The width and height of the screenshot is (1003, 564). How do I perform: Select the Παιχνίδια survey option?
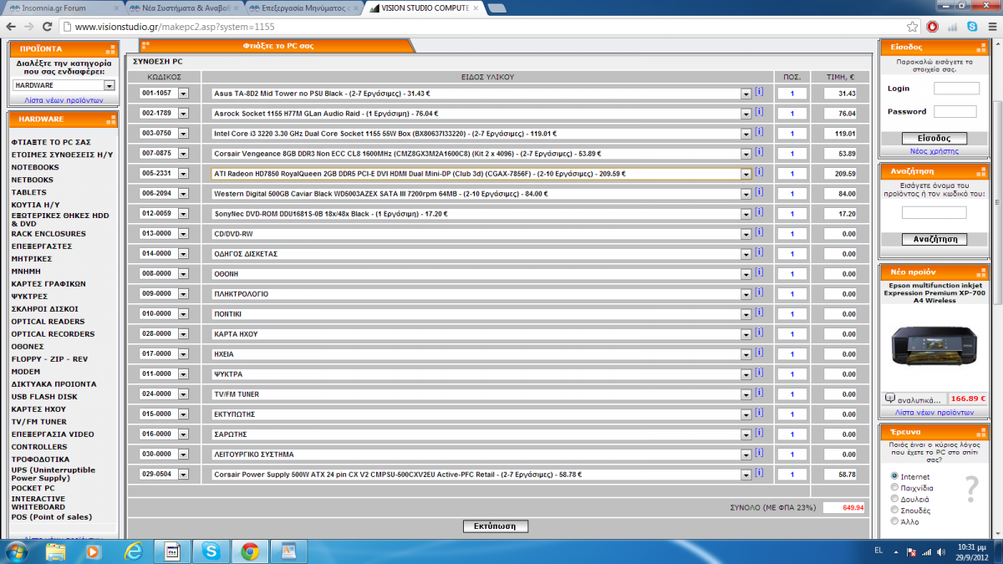[x=895, y=487]
